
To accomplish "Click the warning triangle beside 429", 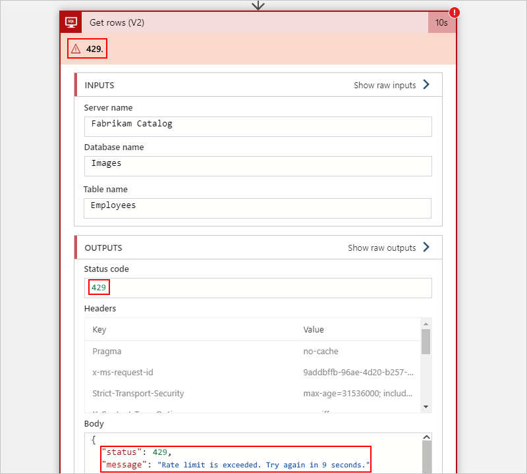I will click(x=76, y=48).
